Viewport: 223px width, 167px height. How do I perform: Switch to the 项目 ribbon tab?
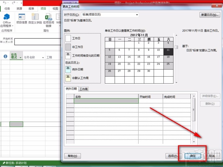[43, 9]
